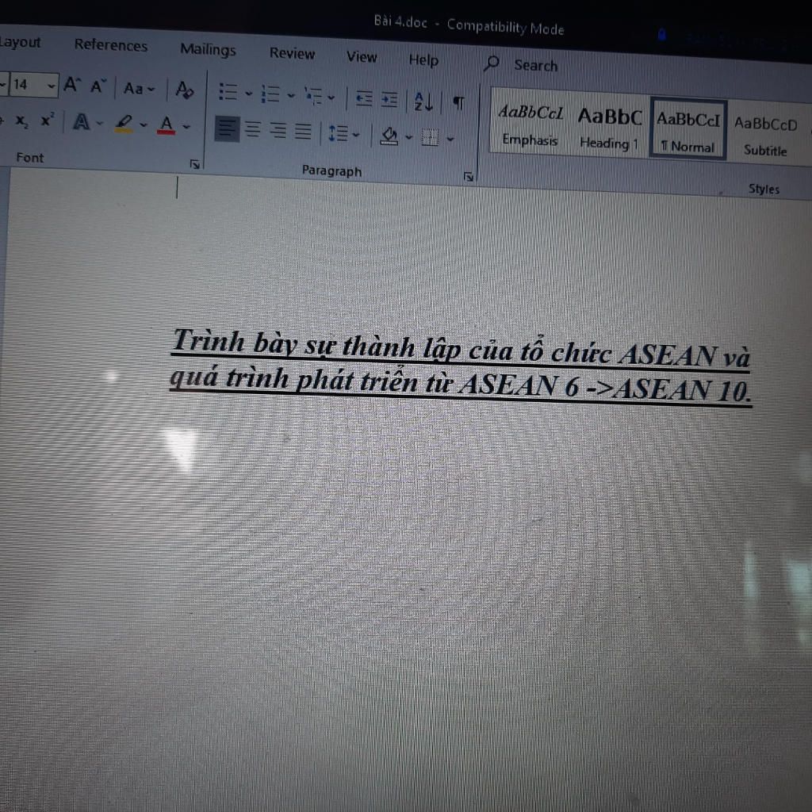Open Change Case Aa dropdown

pyautogui.click(x=139, y=89)
